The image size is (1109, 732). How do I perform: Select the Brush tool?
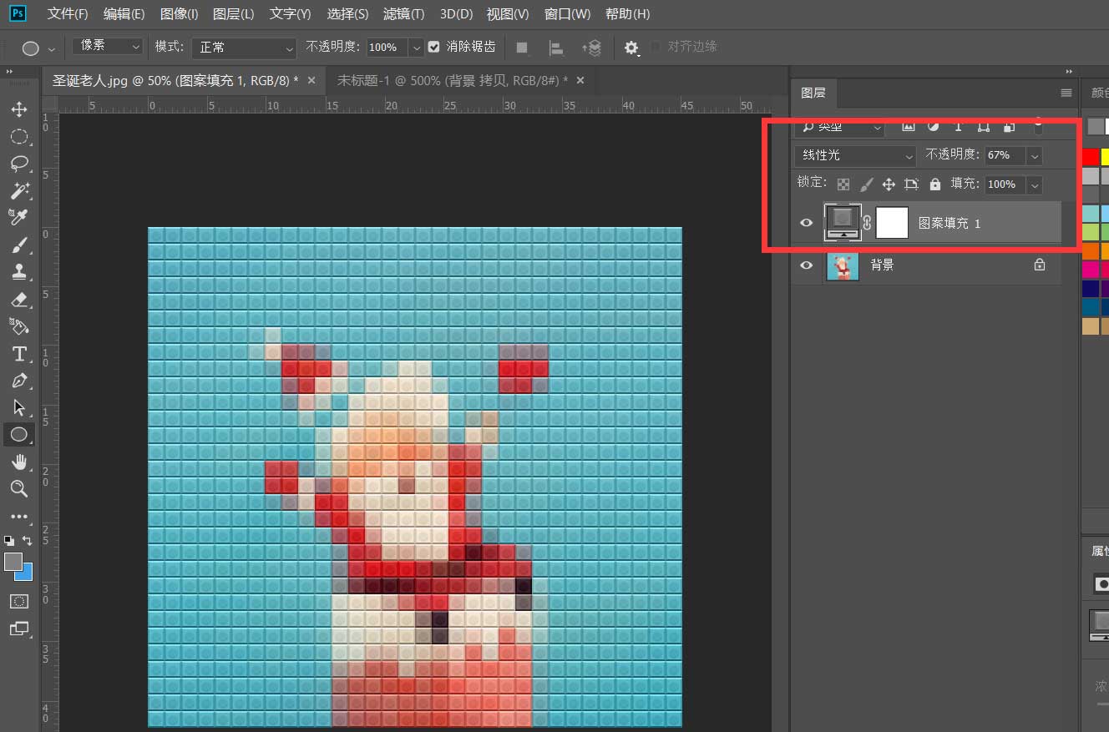click(19, 245)
